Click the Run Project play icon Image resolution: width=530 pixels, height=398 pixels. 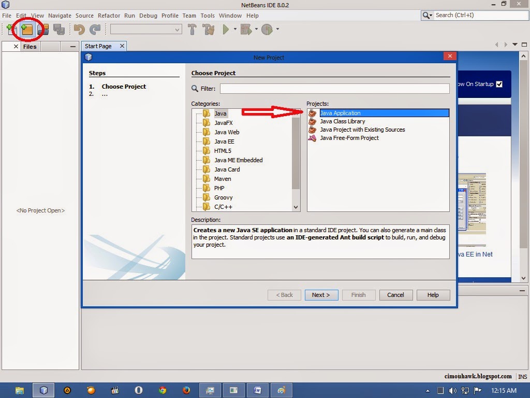pos(226,30)
